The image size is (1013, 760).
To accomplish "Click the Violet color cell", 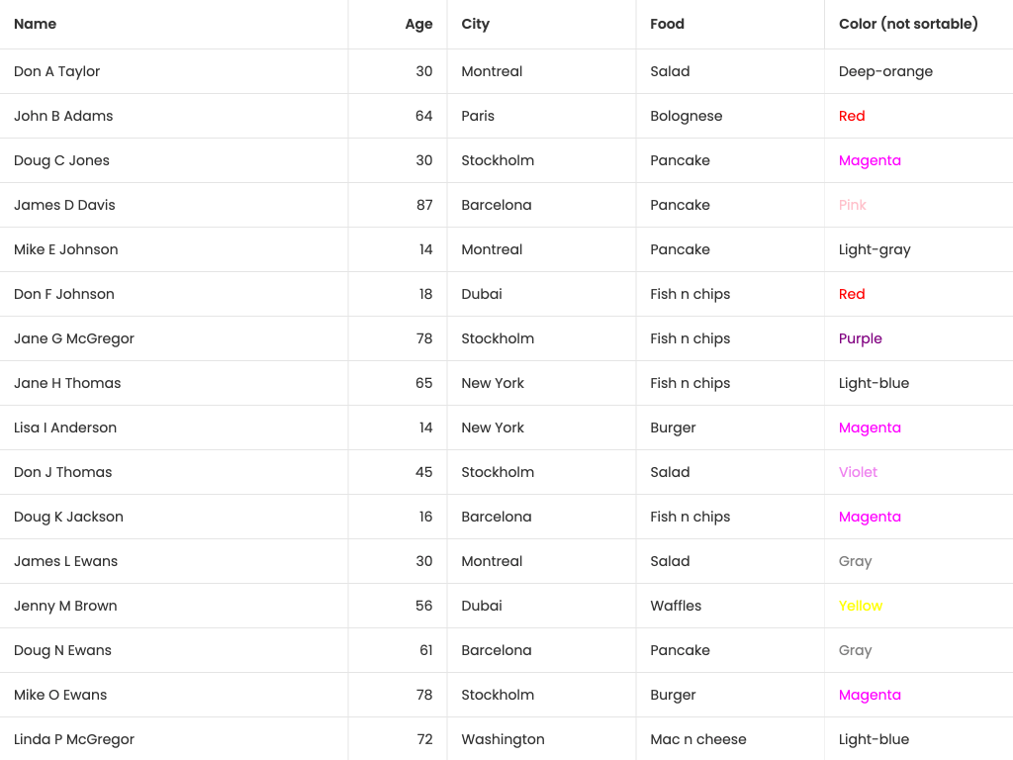I will (858, 472).
